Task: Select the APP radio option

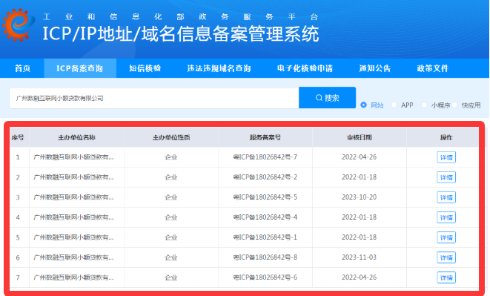Action: 394,105
